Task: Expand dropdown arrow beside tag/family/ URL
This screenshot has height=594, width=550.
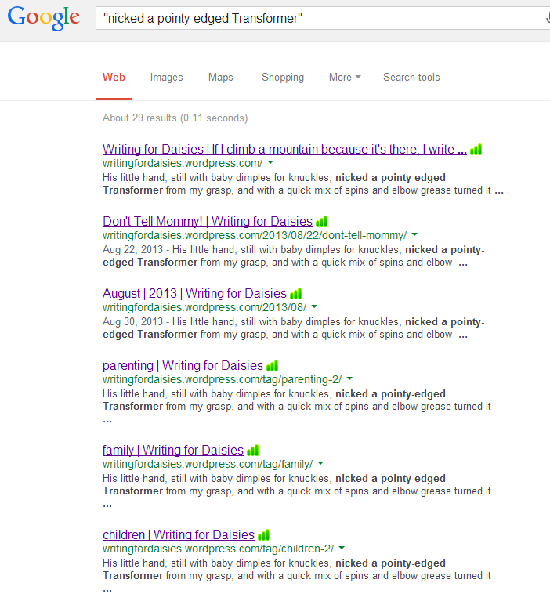Action: click(x=321, y=463)
